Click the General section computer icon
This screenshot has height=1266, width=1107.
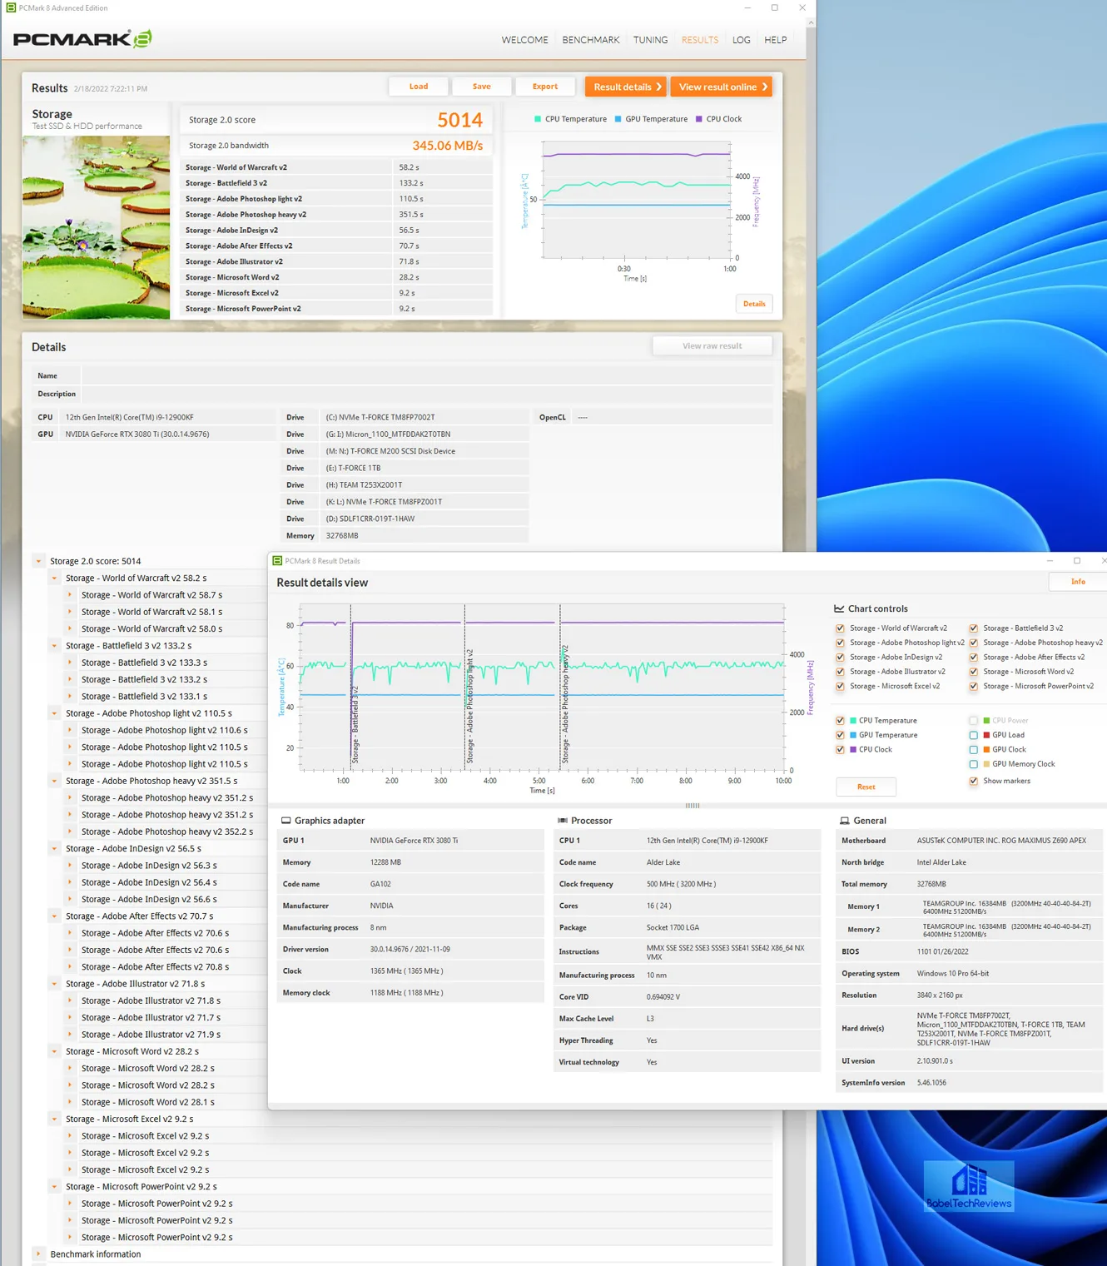[x=845, y=821]
